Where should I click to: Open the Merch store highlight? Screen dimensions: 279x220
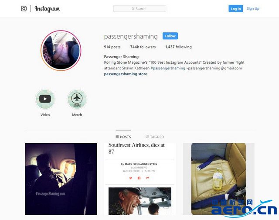[77, 99]
